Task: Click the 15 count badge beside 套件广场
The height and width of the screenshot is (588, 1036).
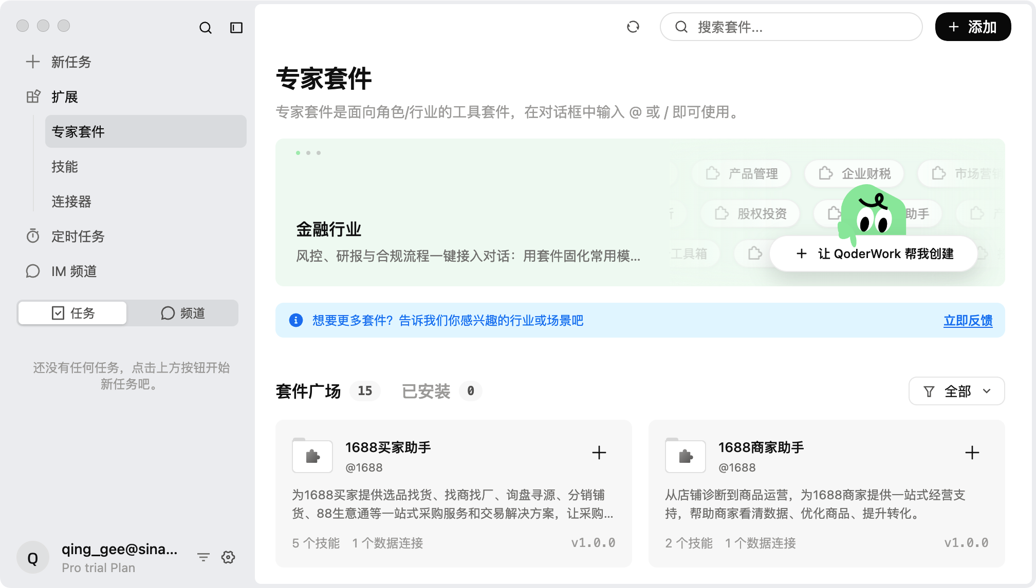Action: (x=365, y=391)
